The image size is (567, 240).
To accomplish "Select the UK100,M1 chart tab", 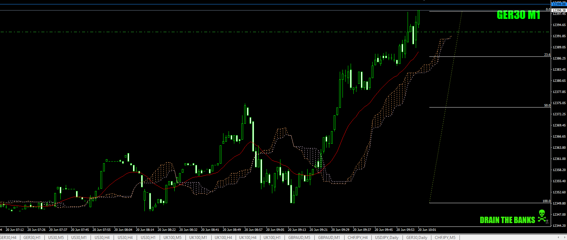I will (x=198, y=238).
